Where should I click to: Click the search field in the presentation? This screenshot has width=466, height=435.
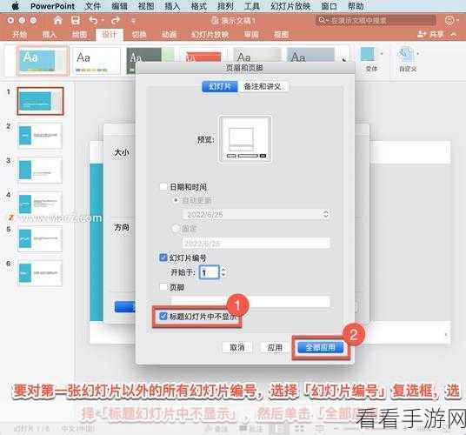(376, 20)
